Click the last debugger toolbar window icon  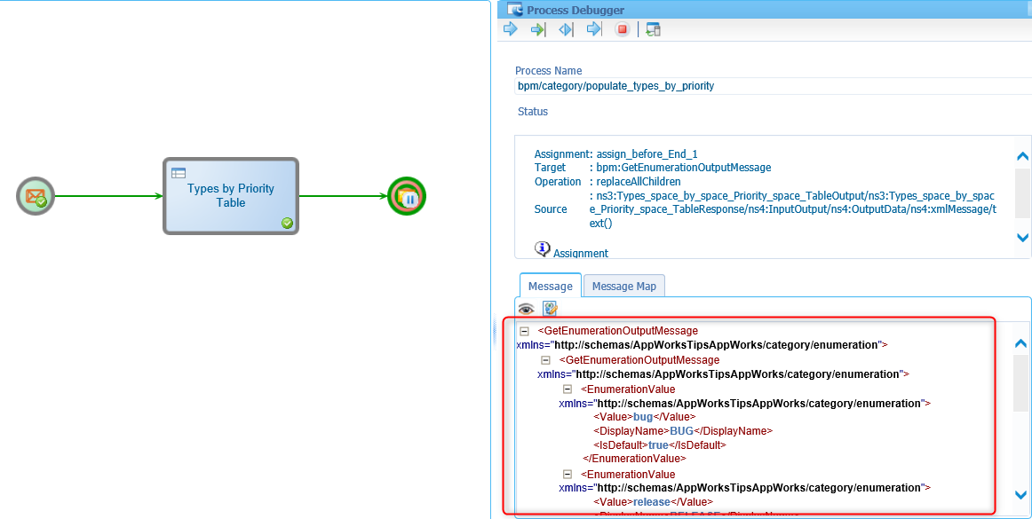click(653, 29)
